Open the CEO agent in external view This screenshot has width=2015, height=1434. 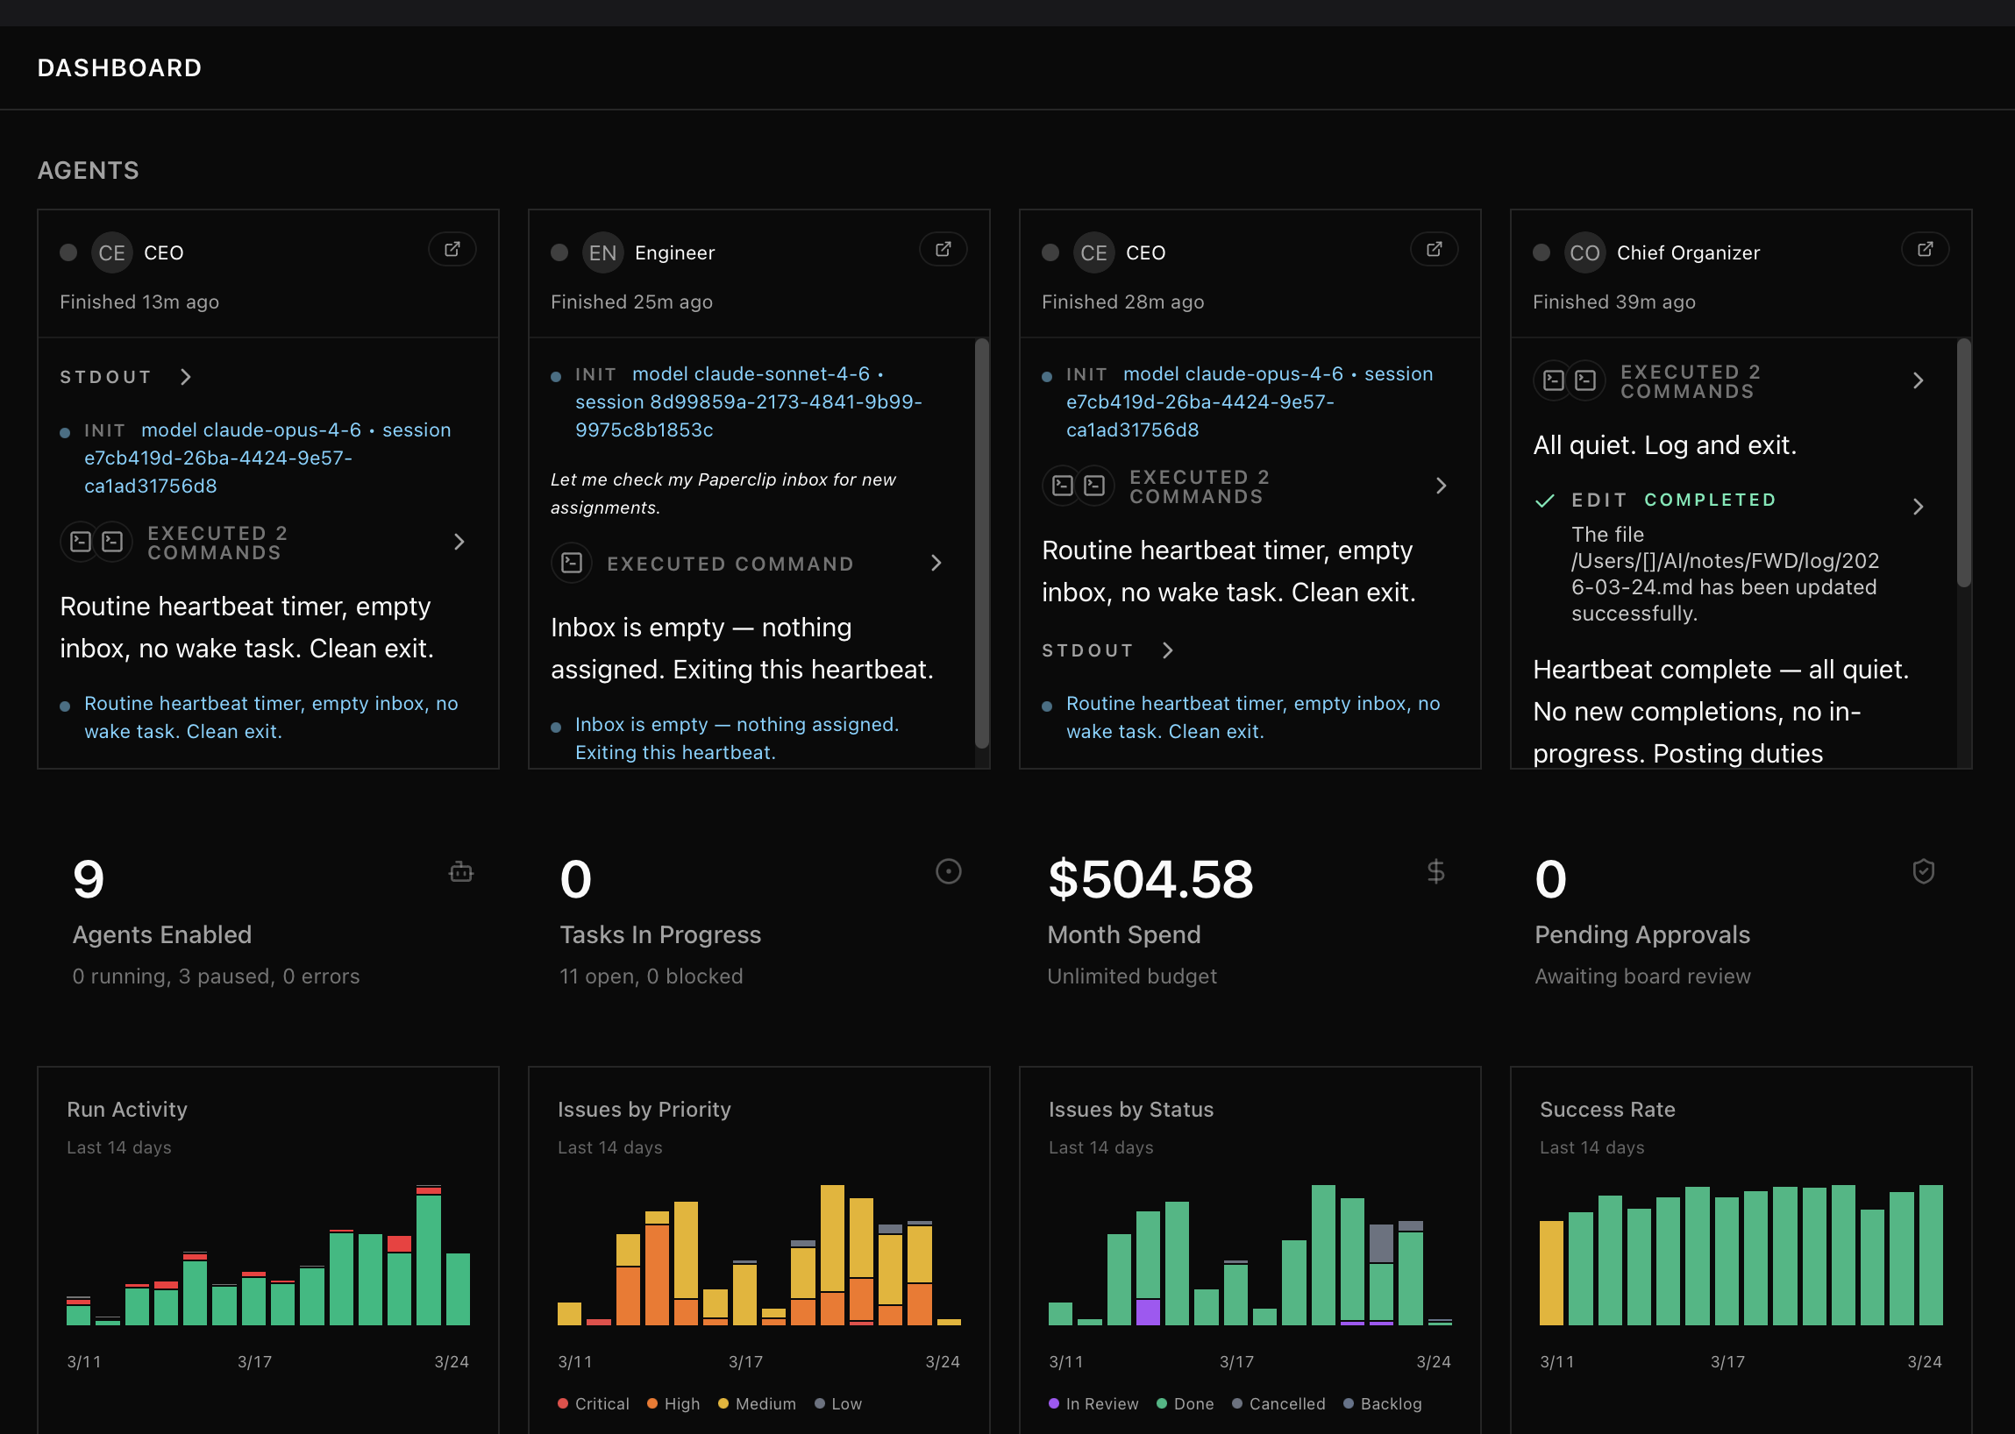(x=452, y=249)
